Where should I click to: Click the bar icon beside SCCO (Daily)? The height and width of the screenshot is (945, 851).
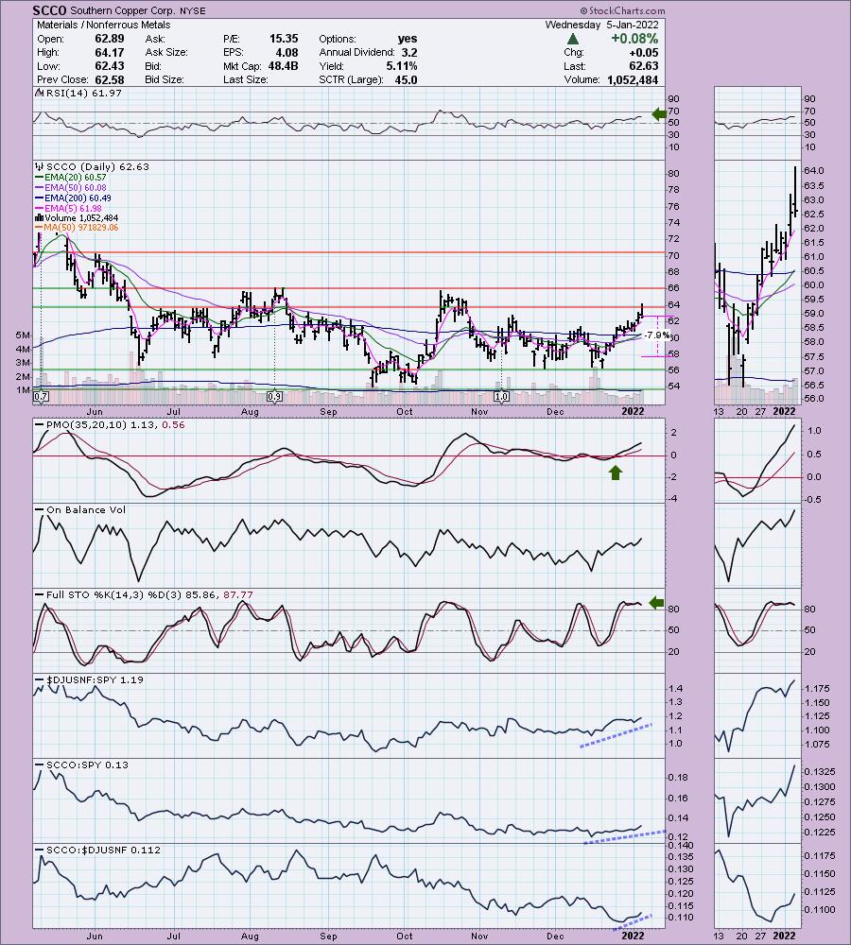click(x=40, y=167)
